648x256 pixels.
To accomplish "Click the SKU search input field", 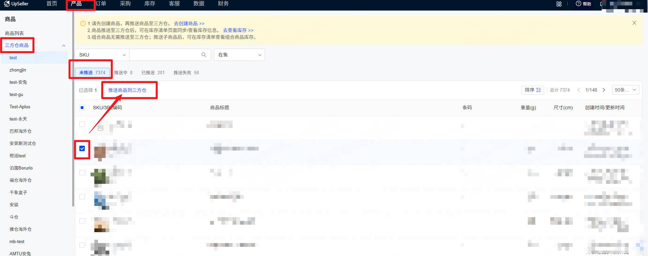I will tap(165, 55).
